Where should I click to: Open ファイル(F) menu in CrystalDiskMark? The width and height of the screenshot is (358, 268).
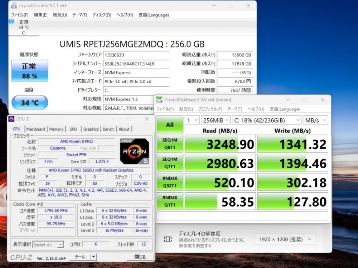(165, 109)
